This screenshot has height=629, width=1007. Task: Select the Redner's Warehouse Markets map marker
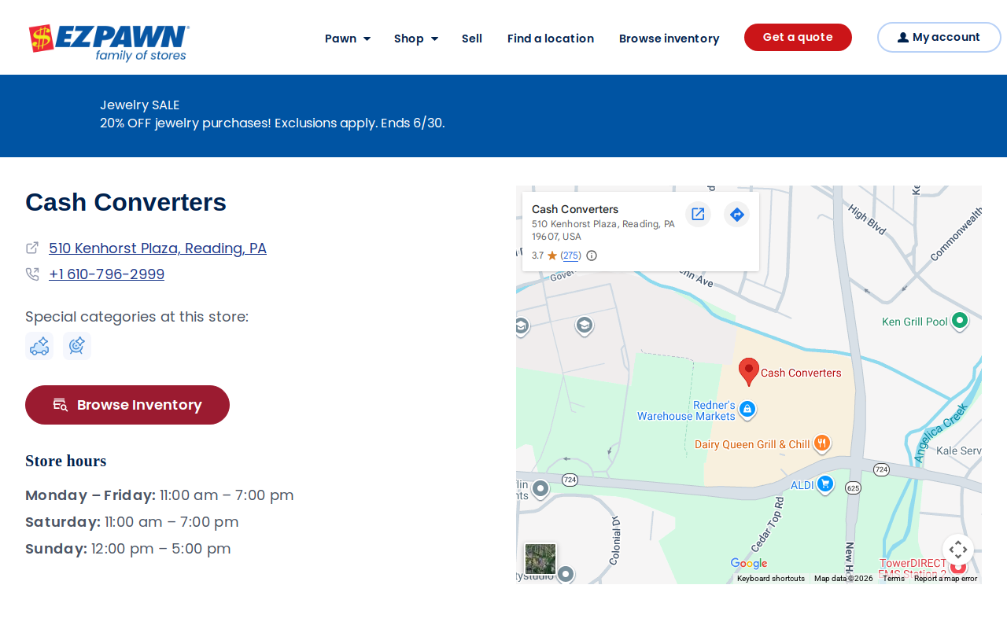click(748, 410)
